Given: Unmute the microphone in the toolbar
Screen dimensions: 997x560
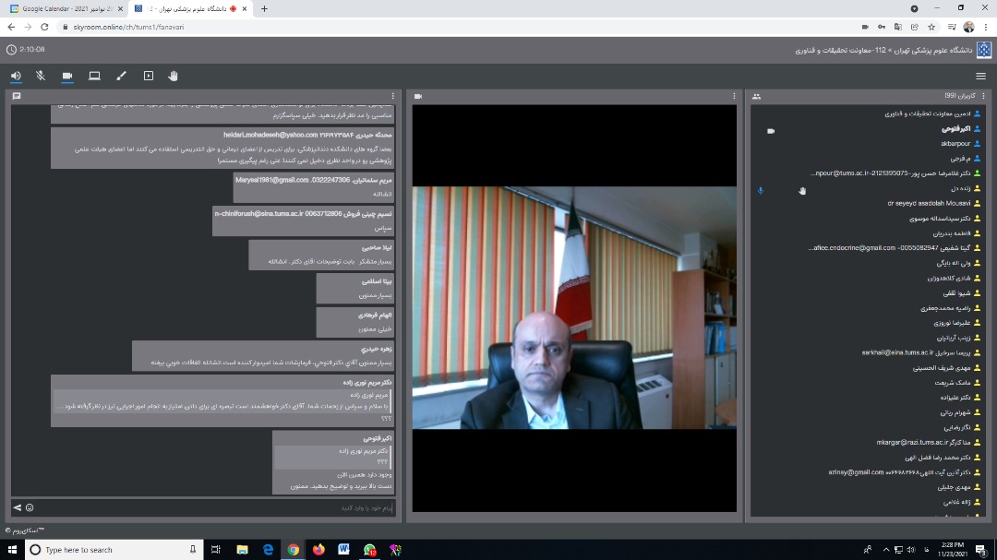Looking at the screenshot, I should tap(41, 76).
